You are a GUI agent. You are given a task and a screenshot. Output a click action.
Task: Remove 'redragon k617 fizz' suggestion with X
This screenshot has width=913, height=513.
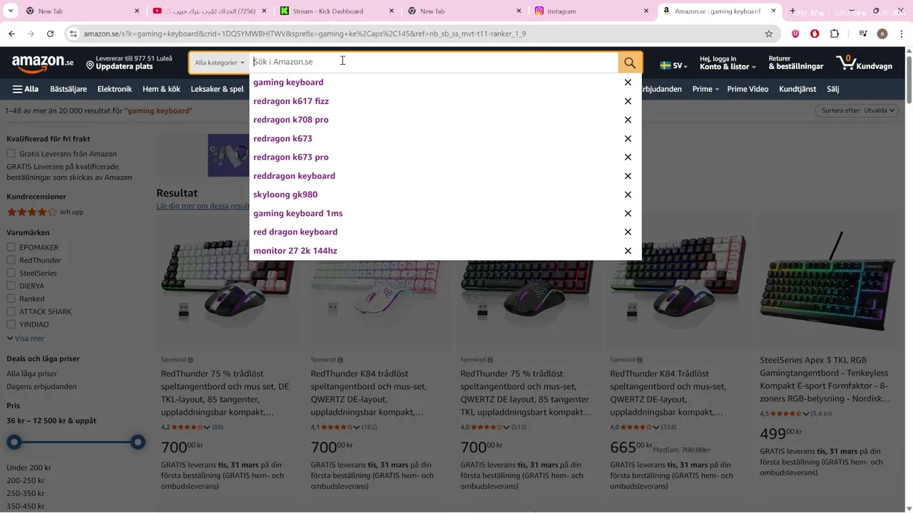(628, 101)
